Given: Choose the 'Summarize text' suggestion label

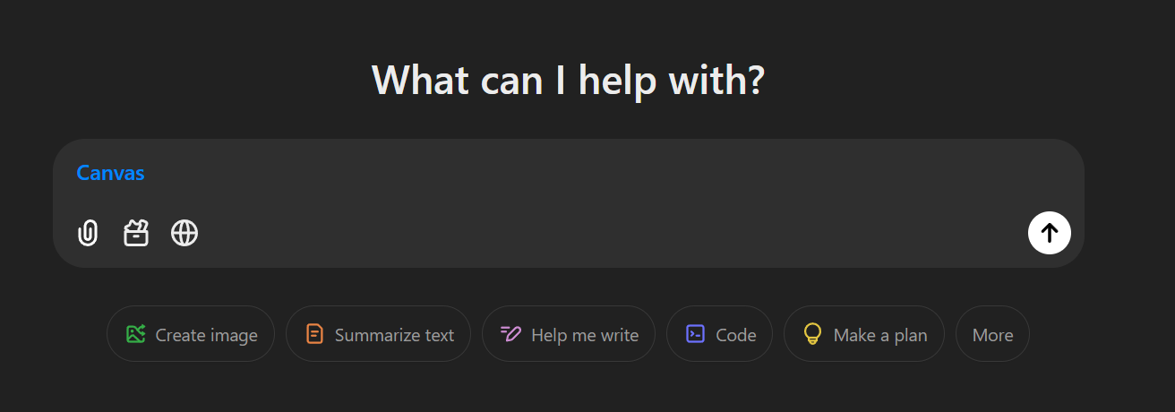Looking at the screenshot, I should (394, 336).
